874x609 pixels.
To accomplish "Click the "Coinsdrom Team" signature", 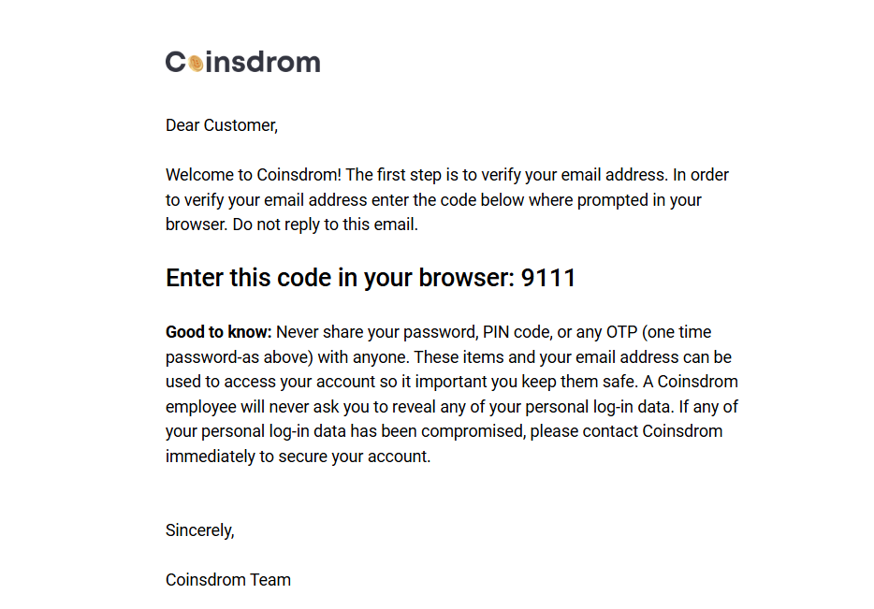I will [x=228, y=580].
